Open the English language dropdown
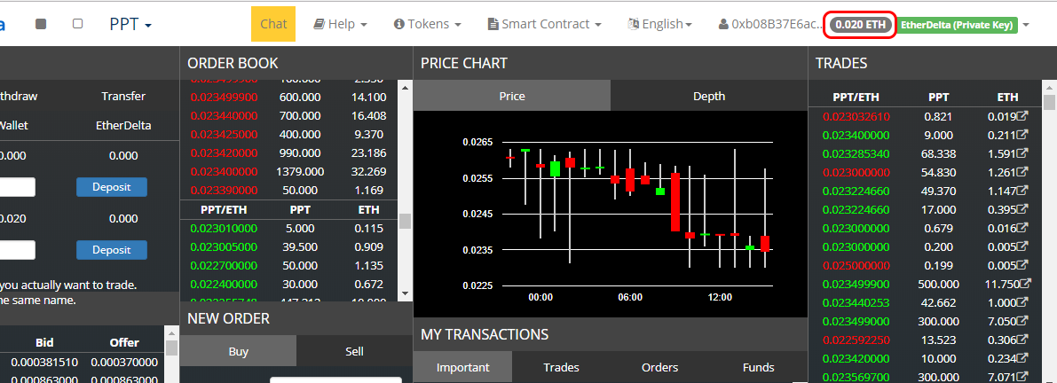The height and width of the screenshot is (383, 1057). (x=660, y=24)
